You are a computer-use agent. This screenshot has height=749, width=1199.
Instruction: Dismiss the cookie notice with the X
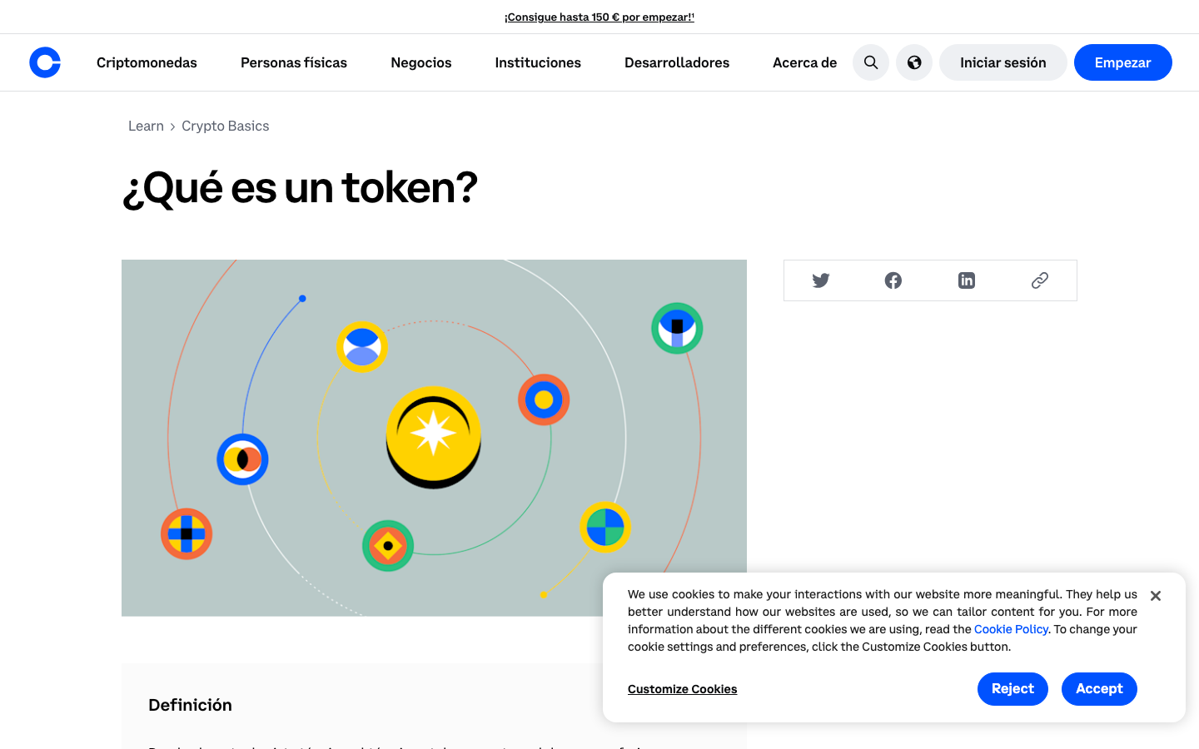[1155, 595]
